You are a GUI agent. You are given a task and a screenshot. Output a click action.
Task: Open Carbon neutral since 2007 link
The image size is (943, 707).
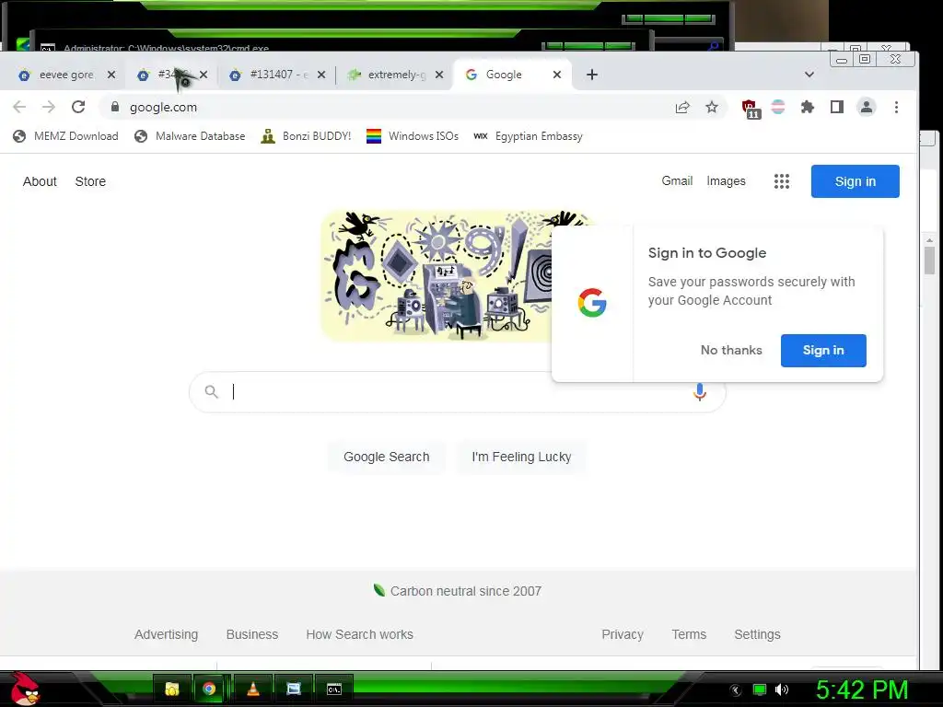[458, 591]
